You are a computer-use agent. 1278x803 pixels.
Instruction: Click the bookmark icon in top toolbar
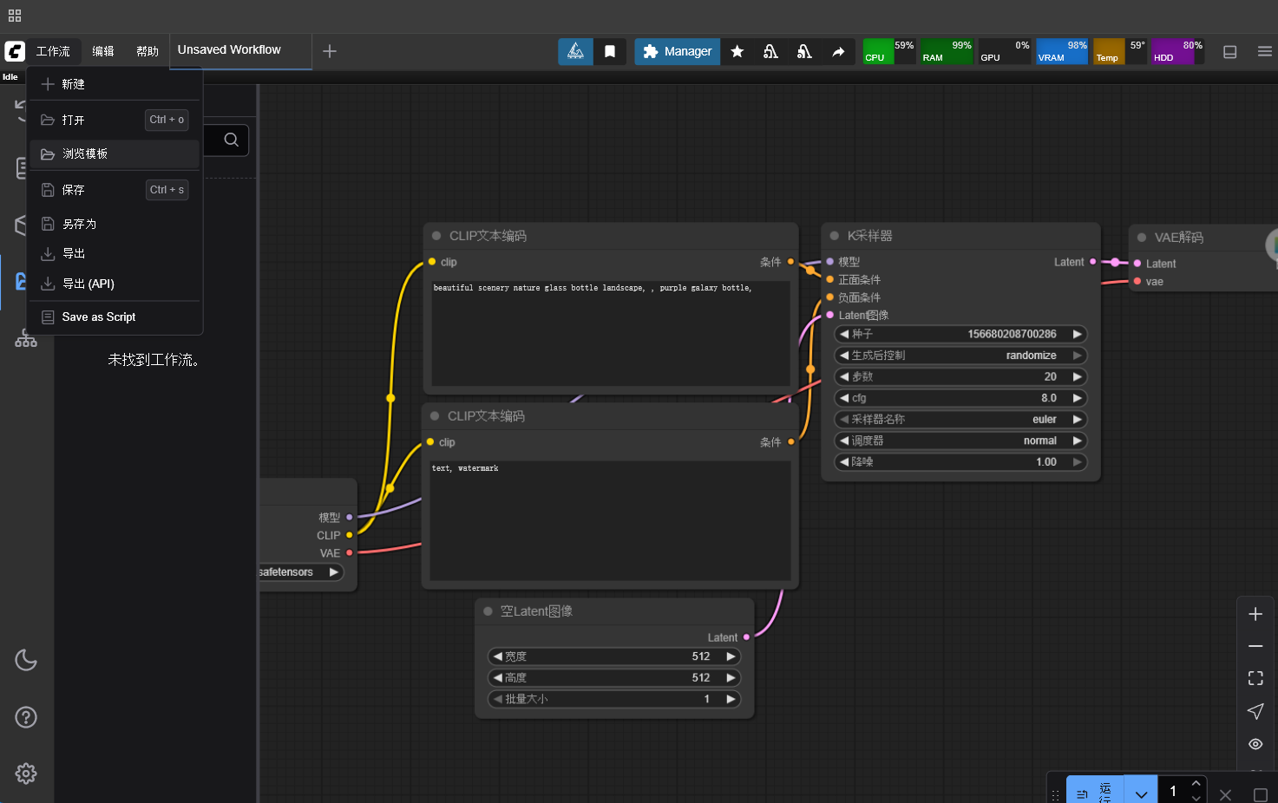pos(610,51)
